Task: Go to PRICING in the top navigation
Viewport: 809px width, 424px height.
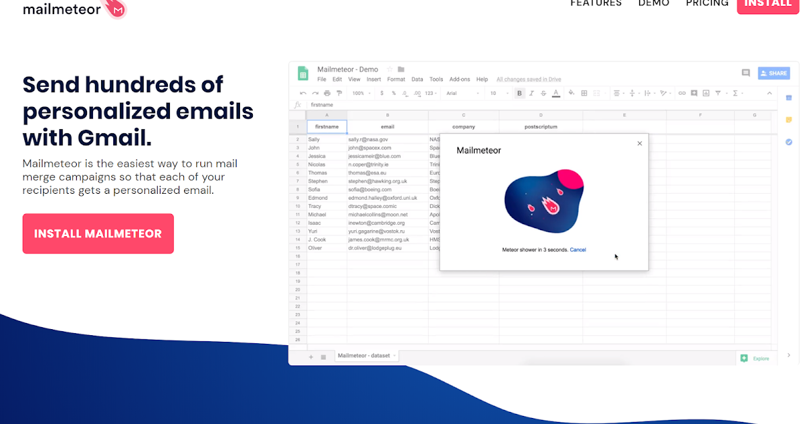Action: 707,3
